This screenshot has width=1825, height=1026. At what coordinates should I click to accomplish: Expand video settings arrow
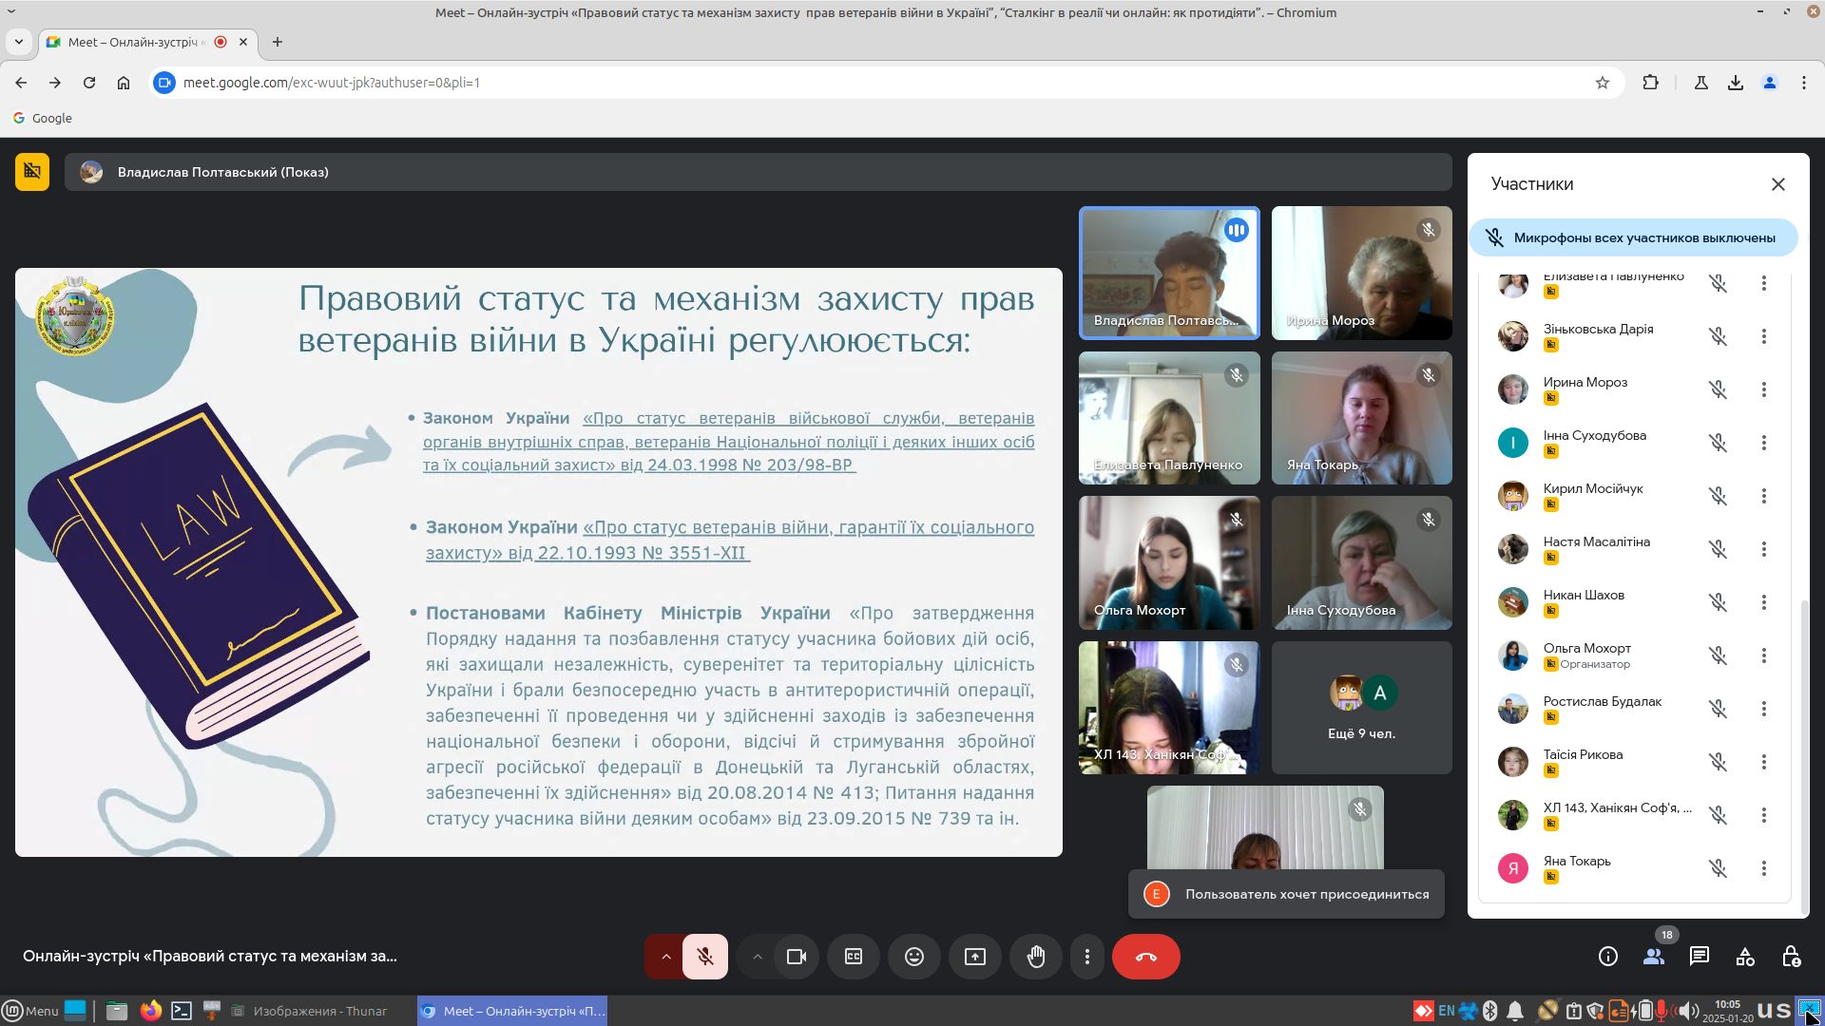tap(757, 957)
